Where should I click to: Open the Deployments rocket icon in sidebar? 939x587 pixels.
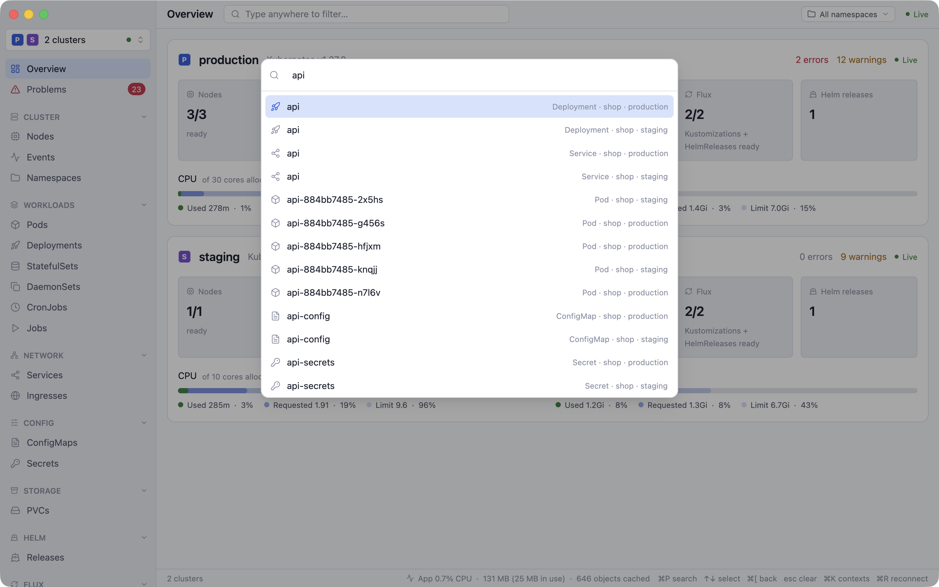tap(15, 245)
